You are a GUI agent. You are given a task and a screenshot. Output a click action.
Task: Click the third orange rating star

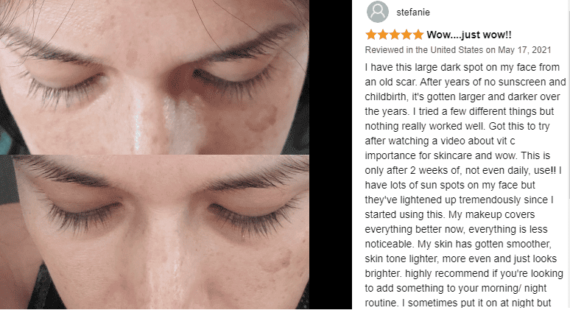[x=395, y=35]
